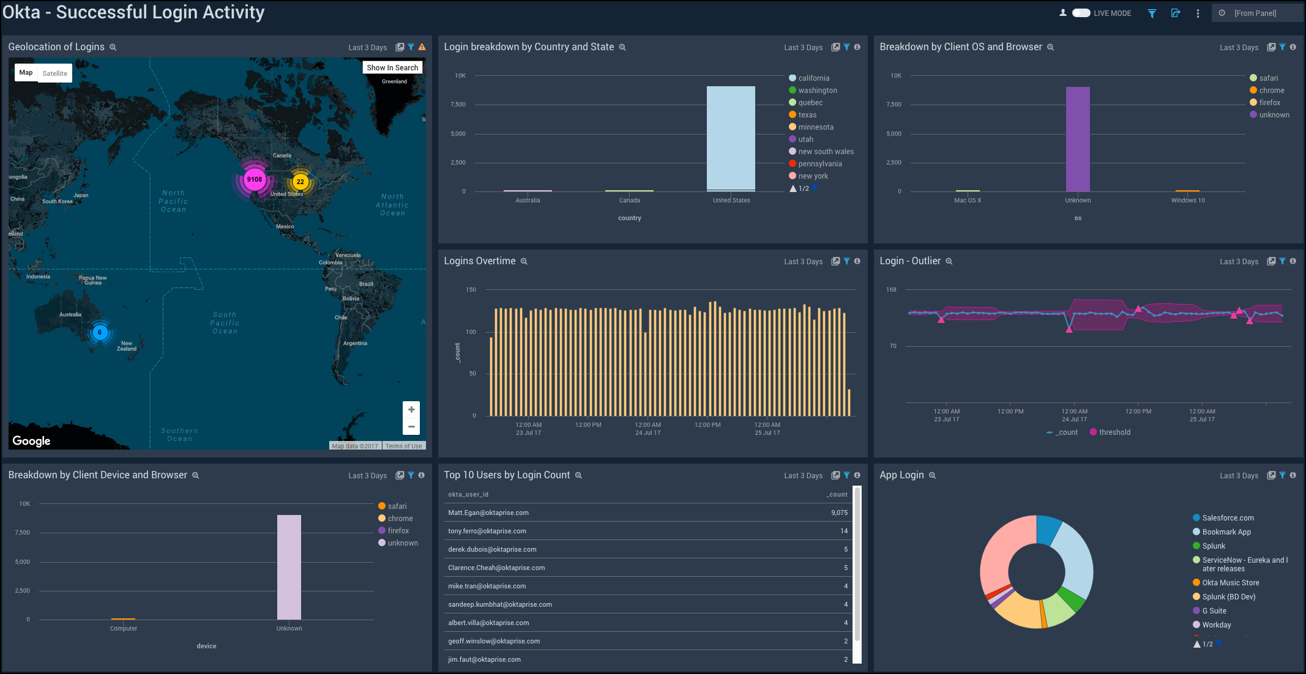The width and height of the screenshot is (1306, 674).
Task: Select the Map tab on the geolocation map
Action: [x=26, y=72]
